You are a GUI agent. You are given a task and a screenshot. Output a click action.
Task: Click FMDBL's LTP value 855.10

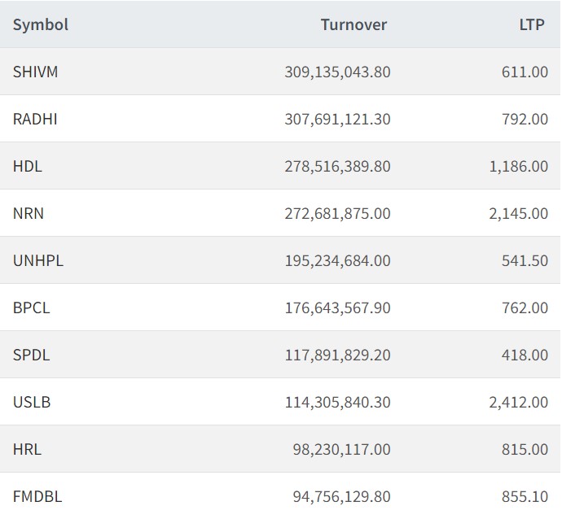pos(525,496)
